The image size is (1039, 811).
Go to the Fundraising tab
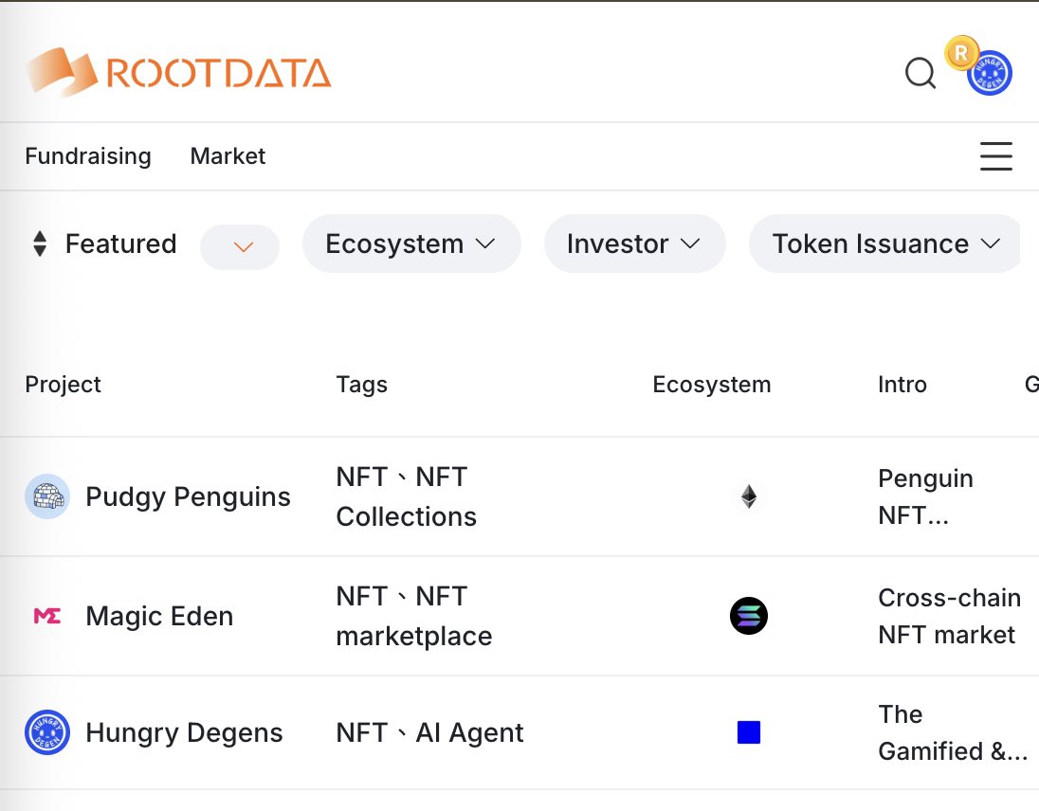pyautogui.click(x=88, y=156)
